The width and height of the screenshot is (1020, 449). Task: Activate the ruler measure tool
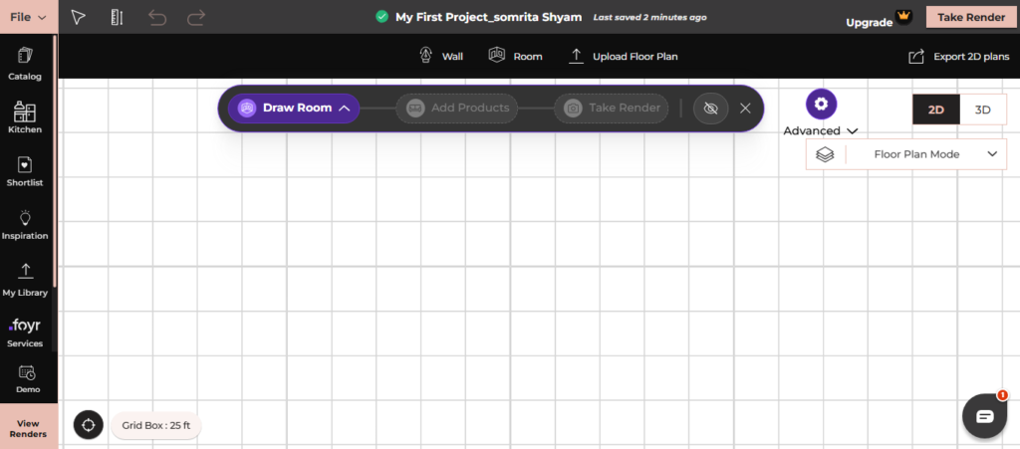[118, 18]
